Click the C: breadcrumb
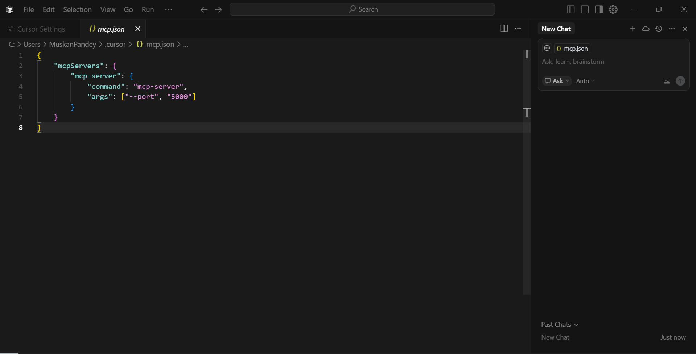 pos(12,44)
